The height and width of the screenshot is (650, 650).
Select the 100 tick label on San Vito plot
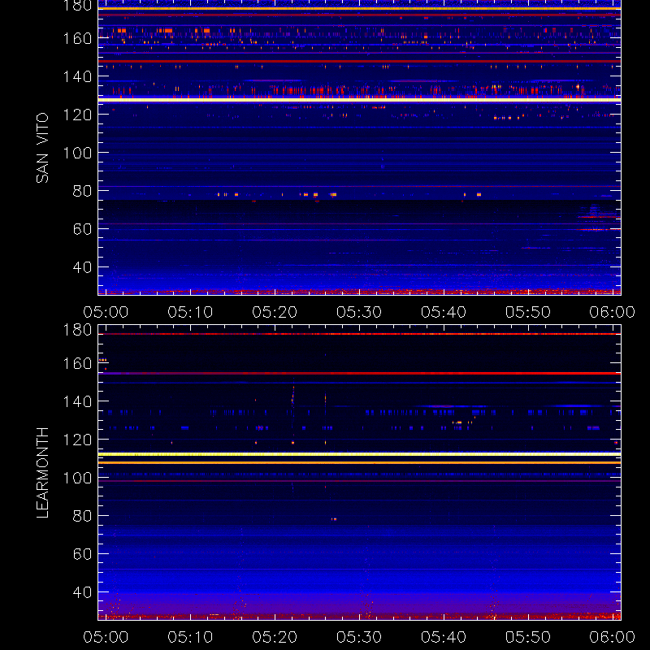tap(77, 153)
